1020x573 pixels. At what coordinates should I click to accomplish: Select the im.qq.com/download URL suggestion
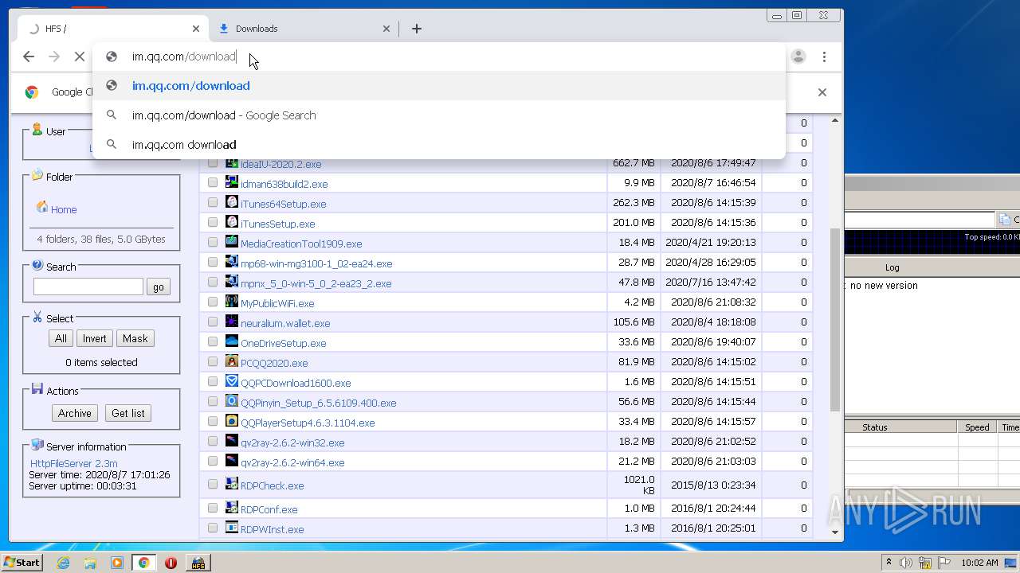439,86
